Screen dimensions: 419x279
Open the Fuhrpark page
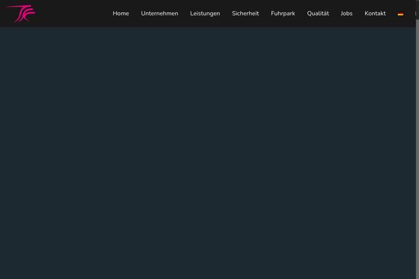(283, 13)
